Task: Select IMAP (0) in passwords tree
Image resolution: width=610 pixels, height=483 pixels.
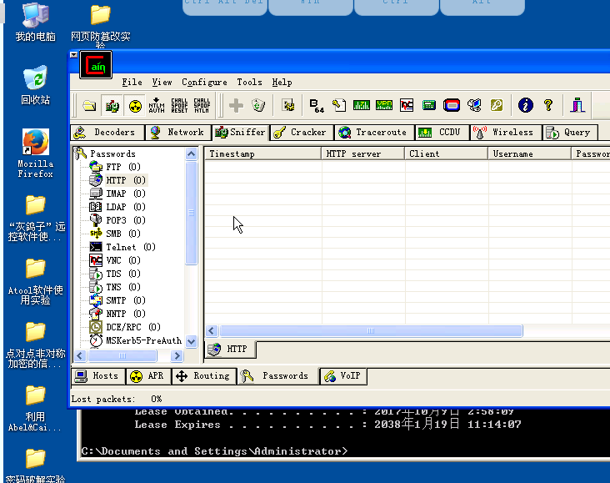Action: (126, 194)
